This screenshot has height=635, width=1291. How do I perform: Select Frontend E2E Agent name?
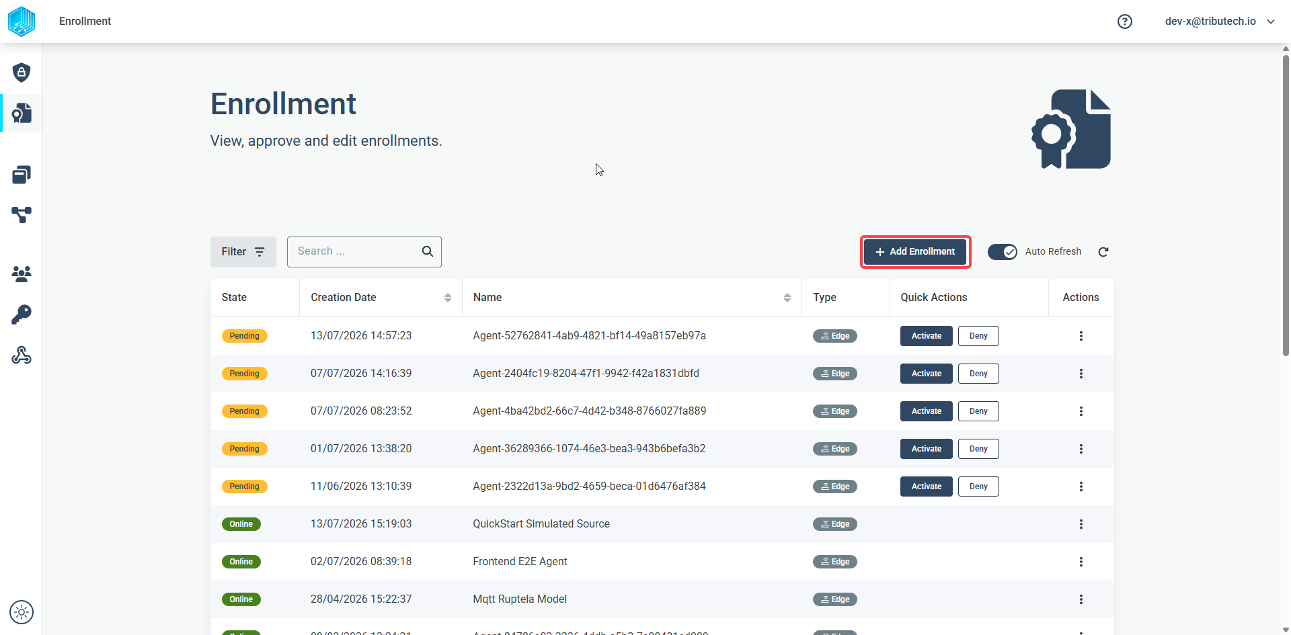520,562
